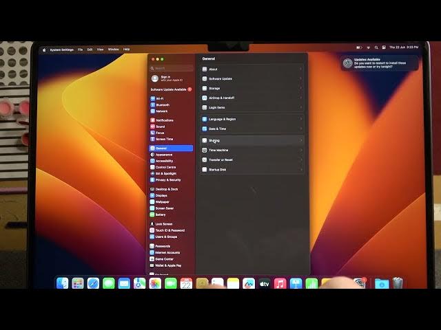Open the Help menu
Viewport: 441px width, 330px height.
point(126,49)
